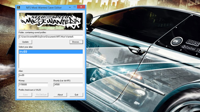The height and width of the screenshot is (112, 200).
Task: Click the Bounty field showing 24500
Action: point(68,85)
